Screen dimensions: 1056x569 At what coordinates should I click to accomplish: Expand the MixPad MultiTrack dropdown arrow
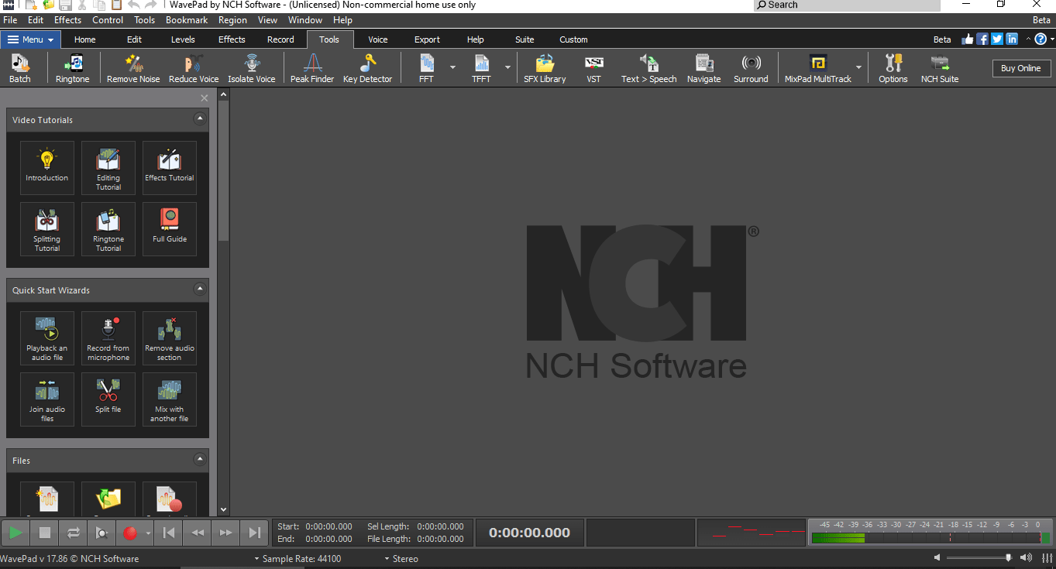pyautogui.click(x=858, y=67)
